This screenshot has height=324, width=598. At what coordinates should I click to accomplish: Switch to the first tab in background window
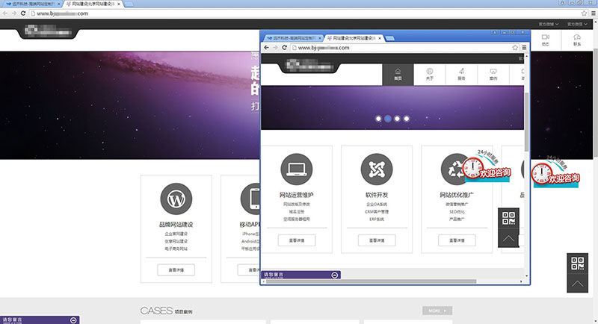(32, 4)
